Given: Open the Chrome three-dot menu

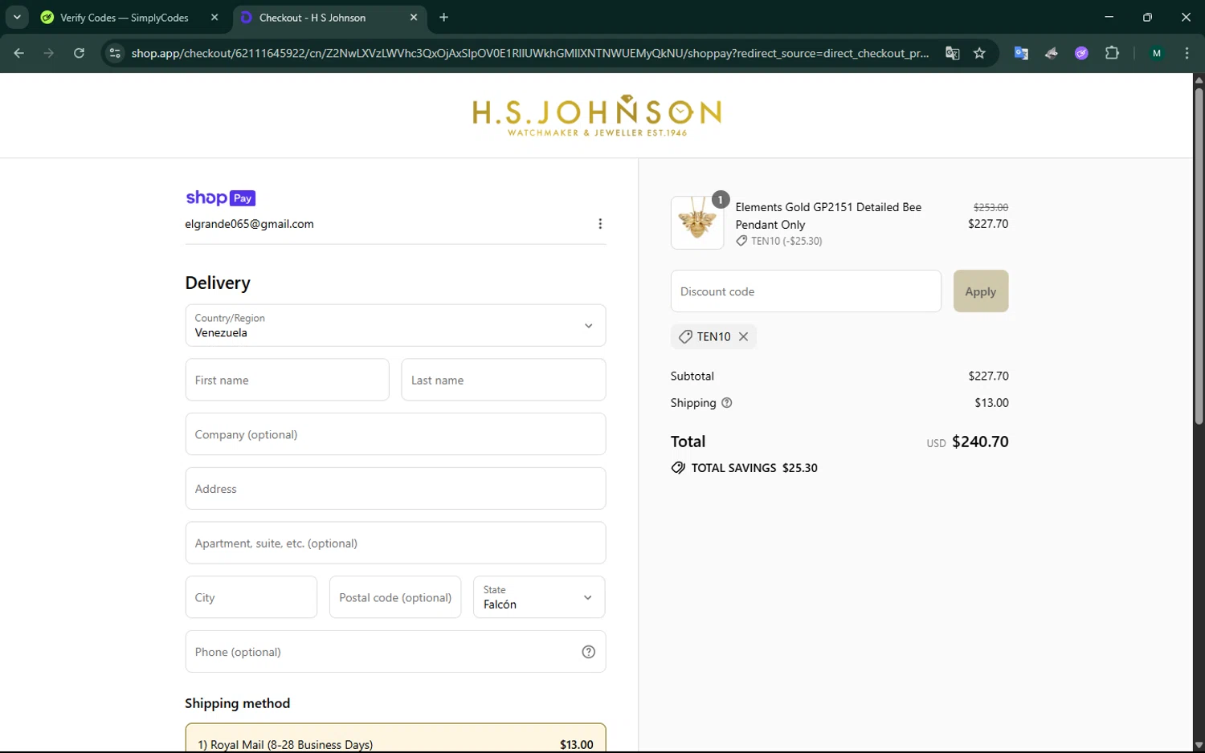Looking at the screenshot, I should (1187, 53).
